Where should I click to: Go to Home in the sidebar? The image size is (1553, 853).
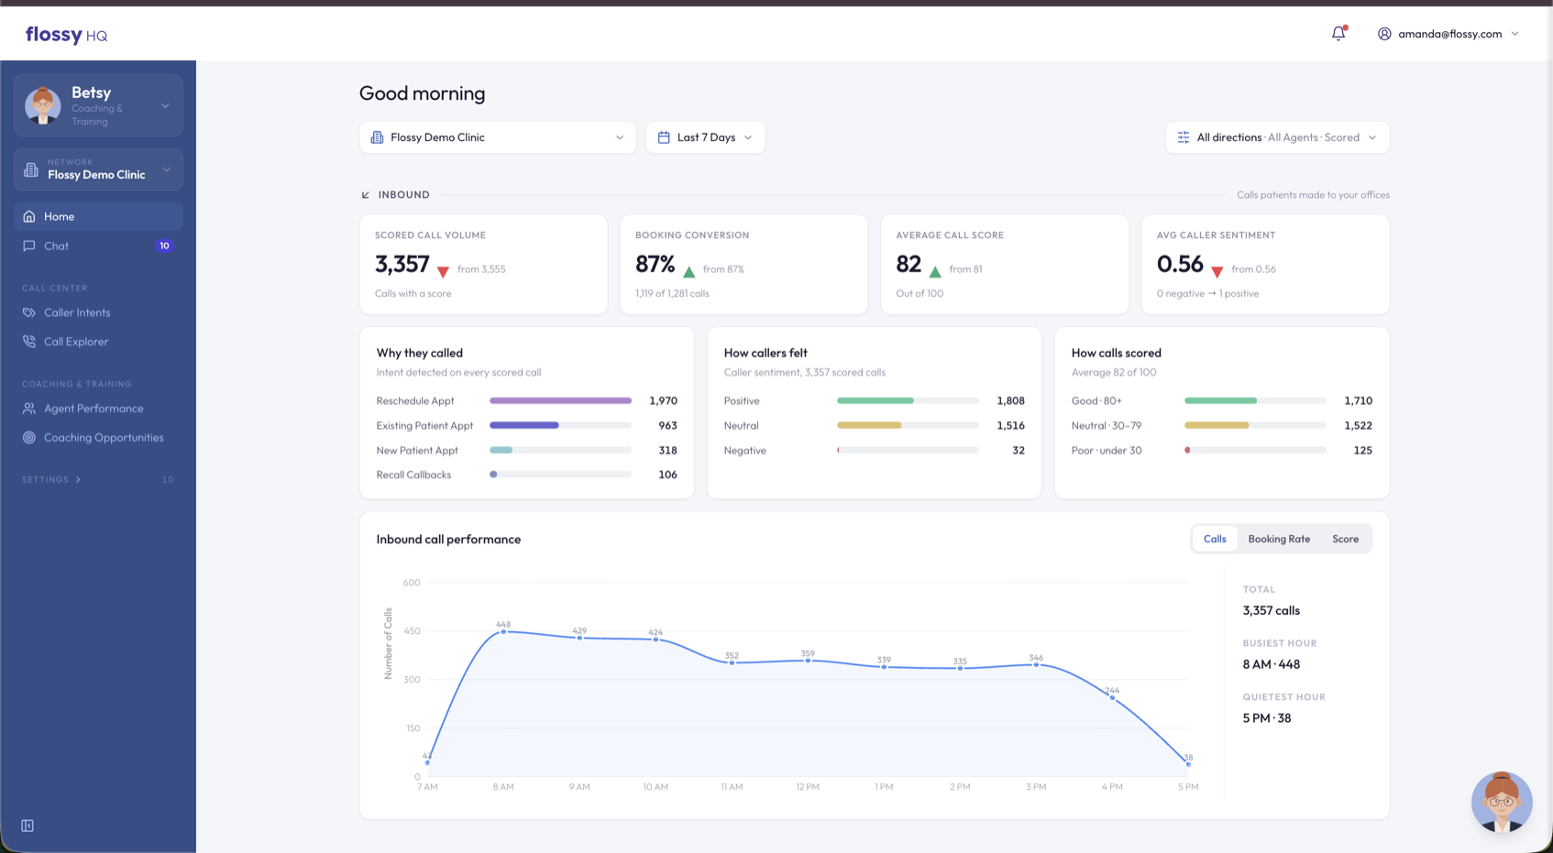click(x=98, y=217)
